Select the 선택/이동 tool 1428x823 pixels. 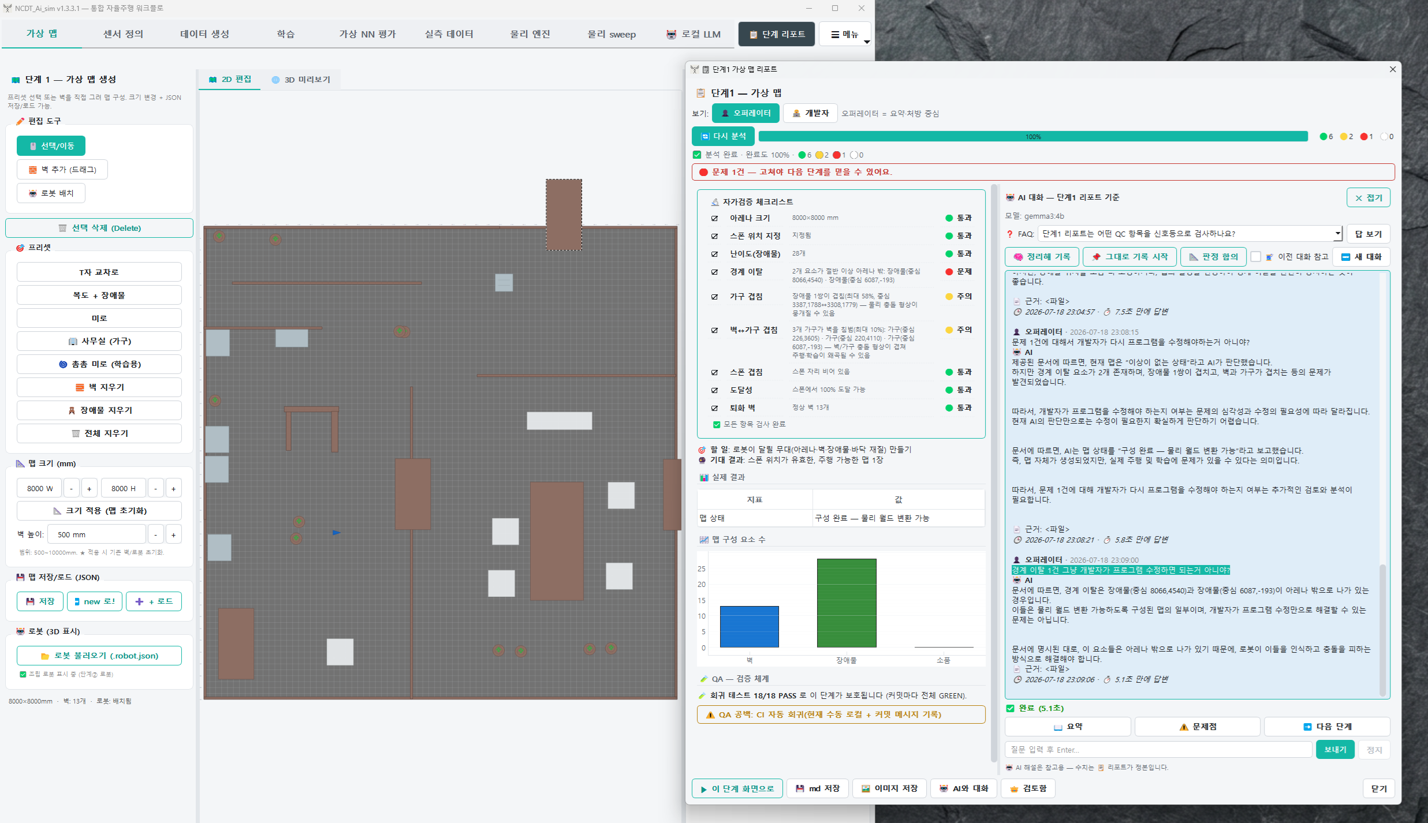[51, 146]
